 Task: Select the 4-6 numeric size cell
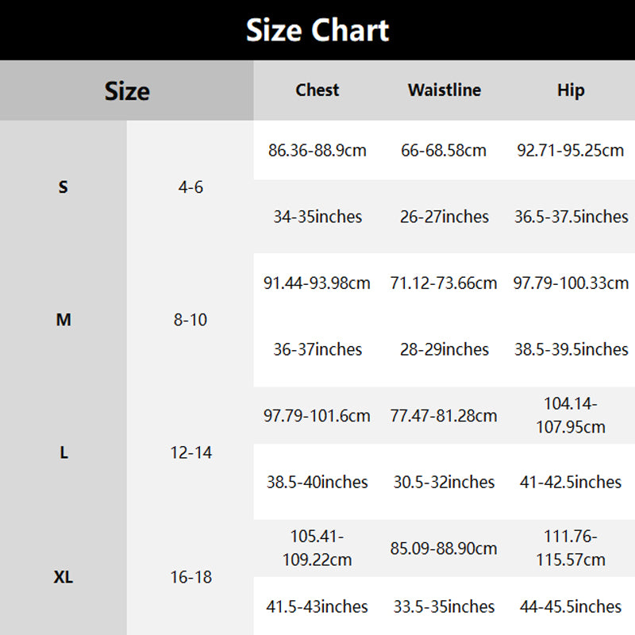(x=190, y=187)
